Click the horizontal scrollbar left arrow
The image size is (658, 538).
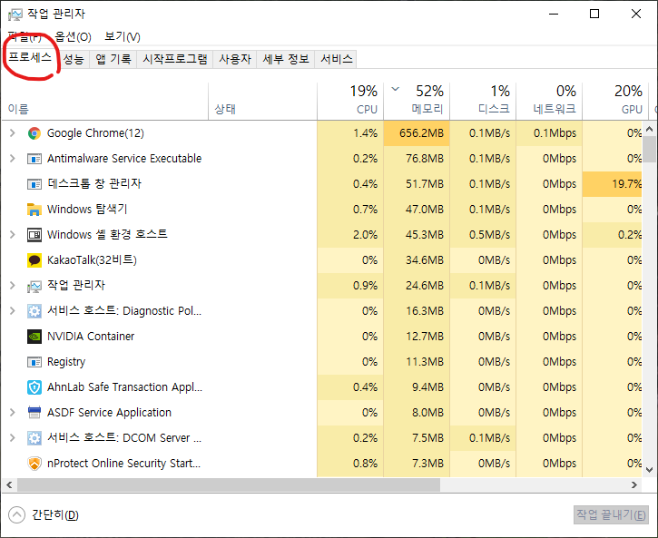(9, 485)
